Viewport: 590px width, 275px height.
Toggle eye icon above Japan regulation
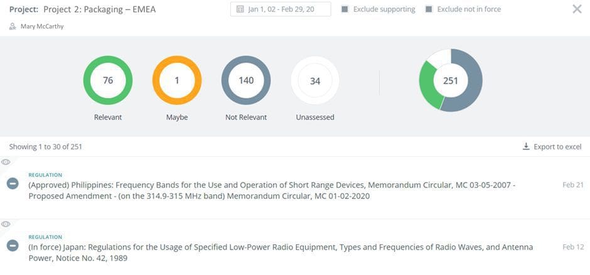coord(6,224)
